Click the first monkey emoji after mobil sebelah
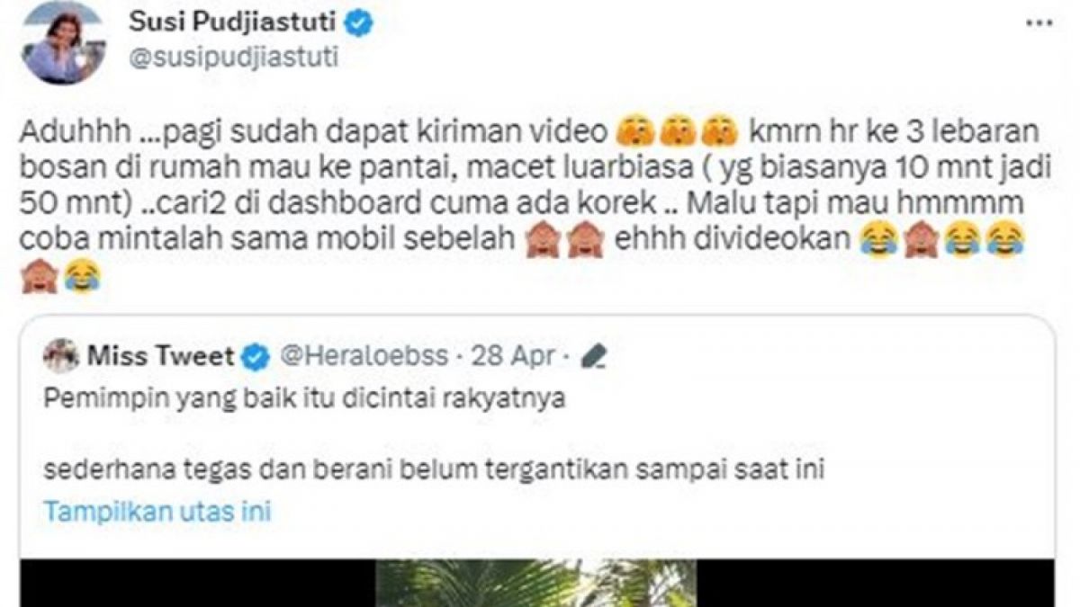This screenshot has width=1080, height=607. point(541,240)
